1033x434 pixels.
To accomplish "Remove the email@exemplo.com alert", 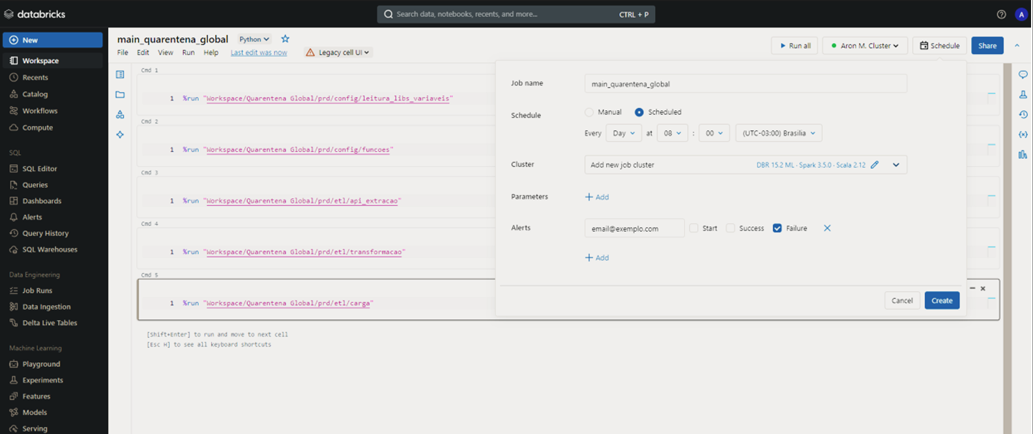I will point(827,228).
